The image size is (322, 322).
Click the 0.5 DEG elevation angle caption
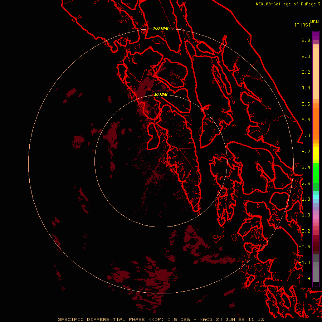[179, 319]
